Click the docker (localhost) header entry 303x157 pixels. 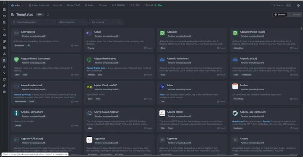(x=39, y=6)
